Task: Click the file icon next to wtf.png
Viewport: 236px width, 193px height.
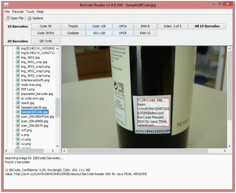Action: [18, 130]
